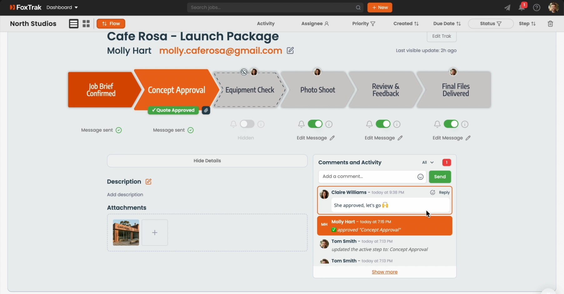Click the orange Flow button
The height and width of the screenshot is (294, 564).
[x=111, y=24]
